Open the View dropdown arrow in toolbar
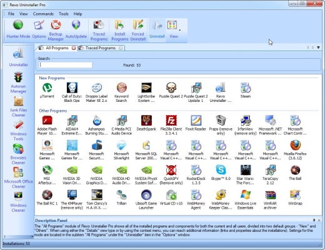325x250 pixels. pos(179,31)
